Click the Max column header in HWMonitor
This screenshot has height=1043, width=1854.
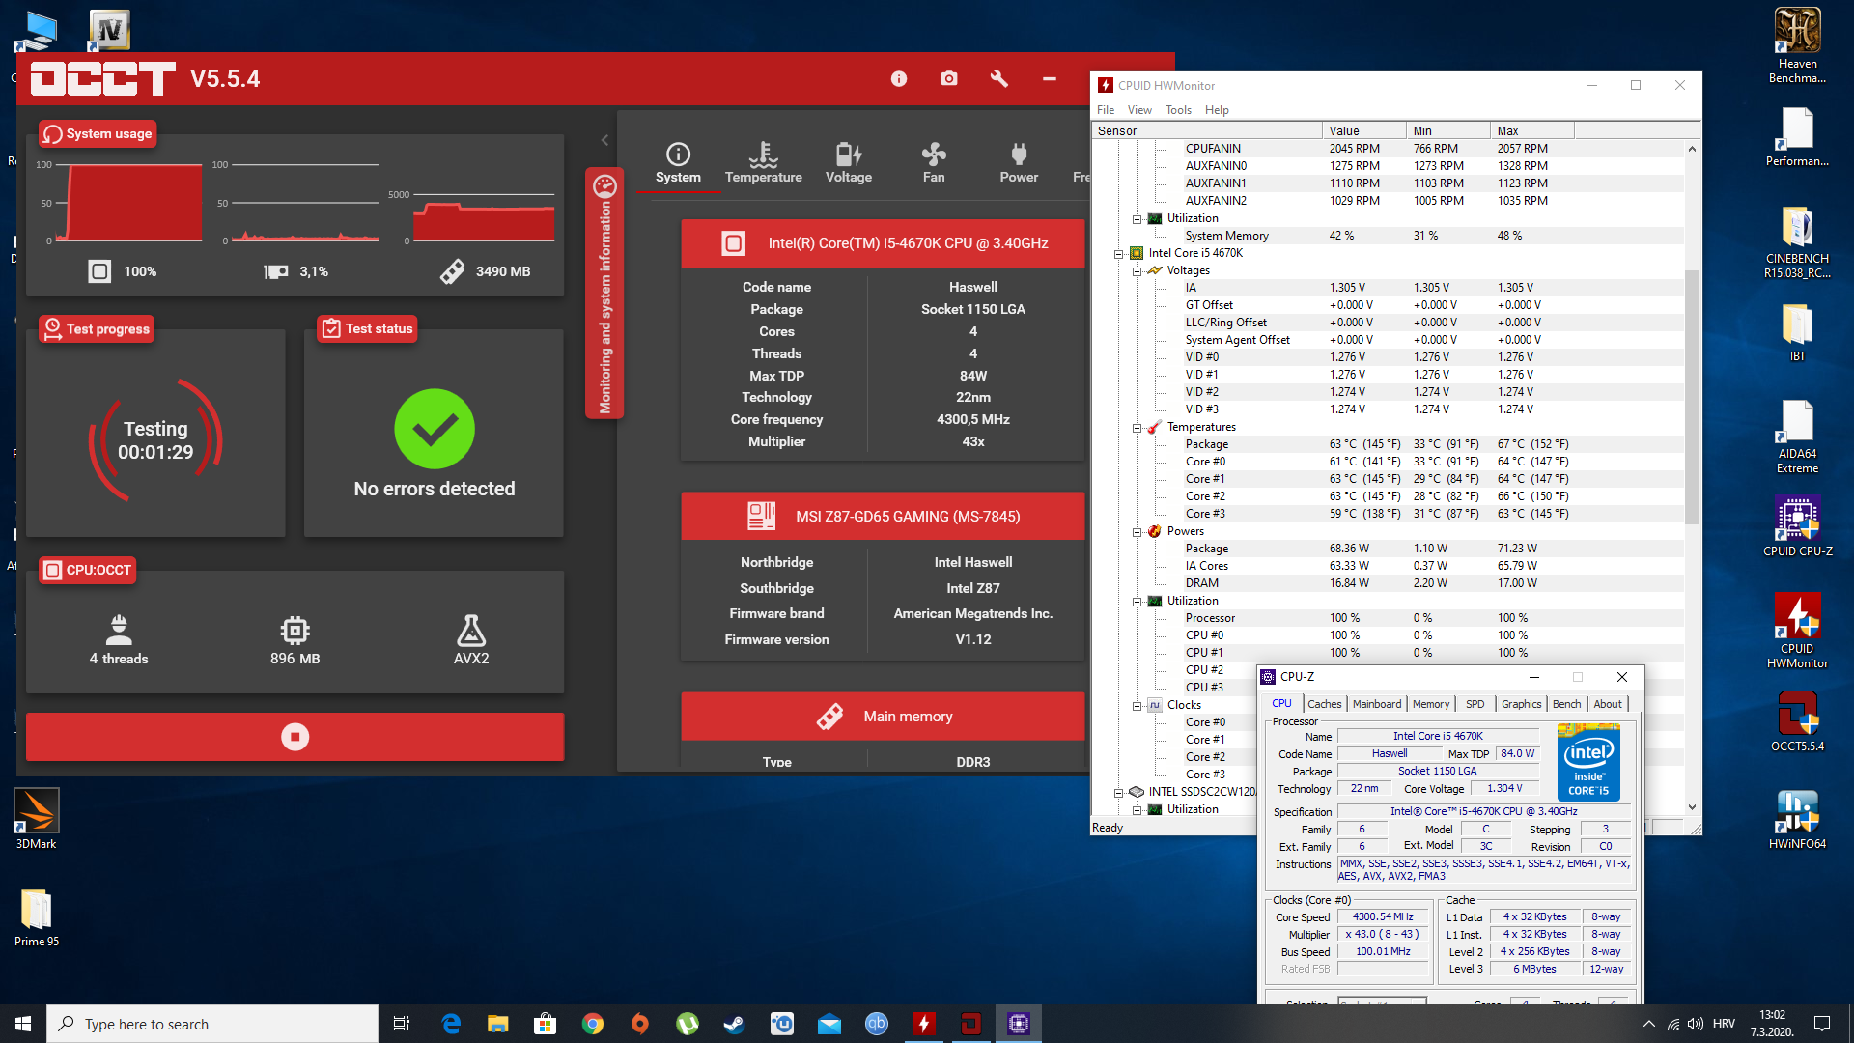pos(1531,130)
